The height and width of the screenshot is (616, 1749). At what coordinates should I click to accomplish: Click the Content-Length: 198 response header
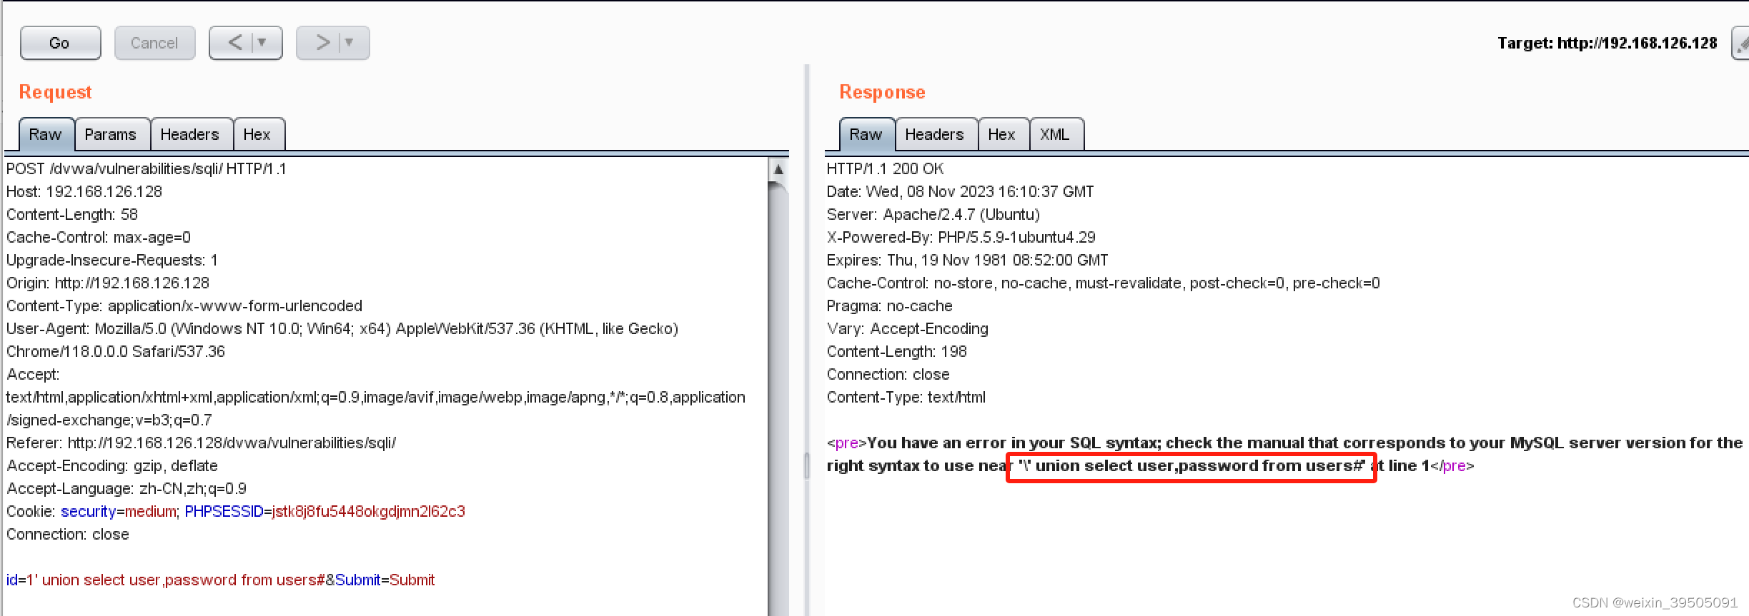pyautogui.click(x=897, y=351)
